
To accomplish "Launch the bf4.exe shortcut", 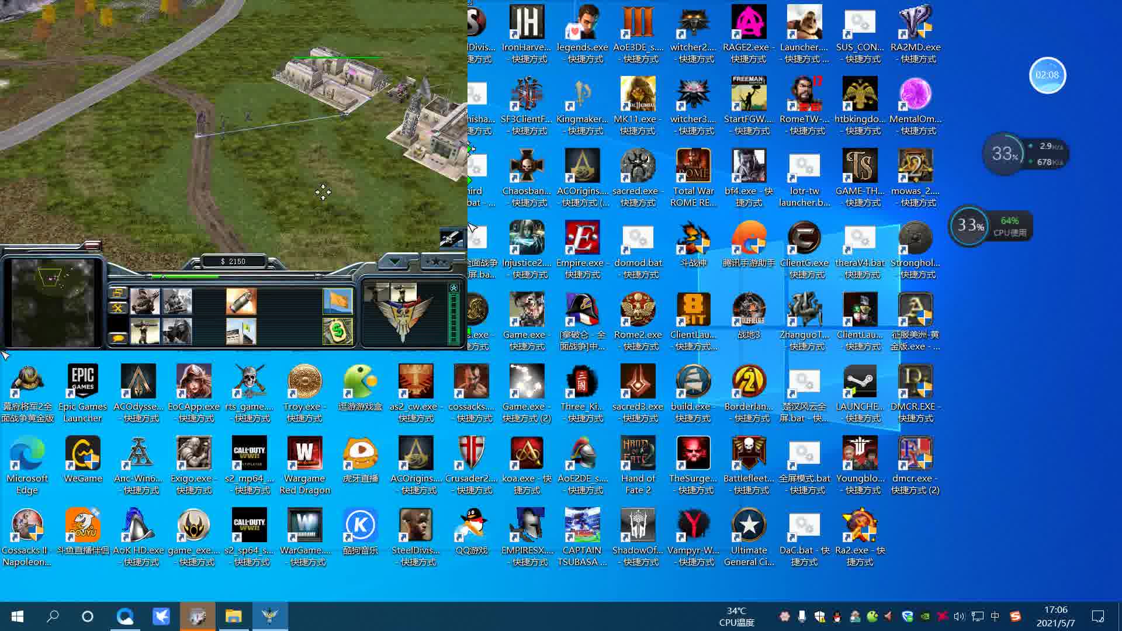I will pyautogui.click(x=749, y=178).
